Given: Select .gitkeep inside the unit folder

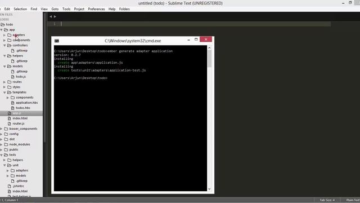Looking at the screenshot, I should 22,181.
